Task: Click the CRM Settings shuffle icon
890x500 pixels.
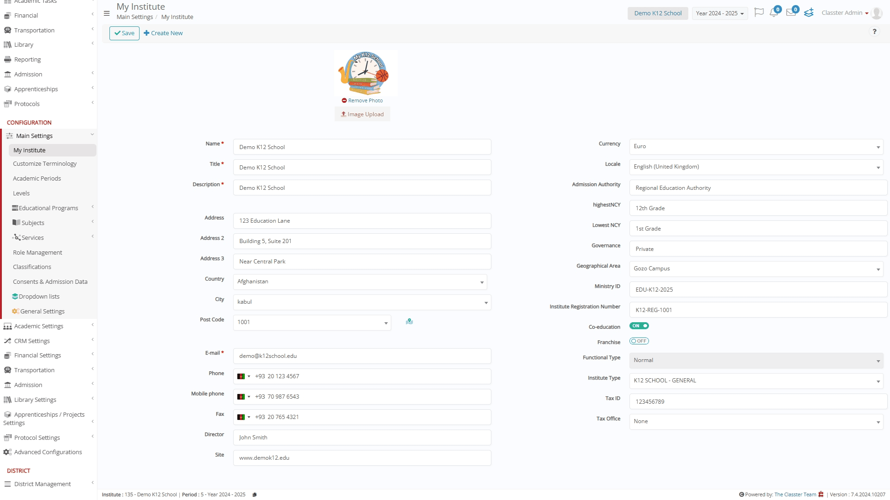Action: coord(7,341)
